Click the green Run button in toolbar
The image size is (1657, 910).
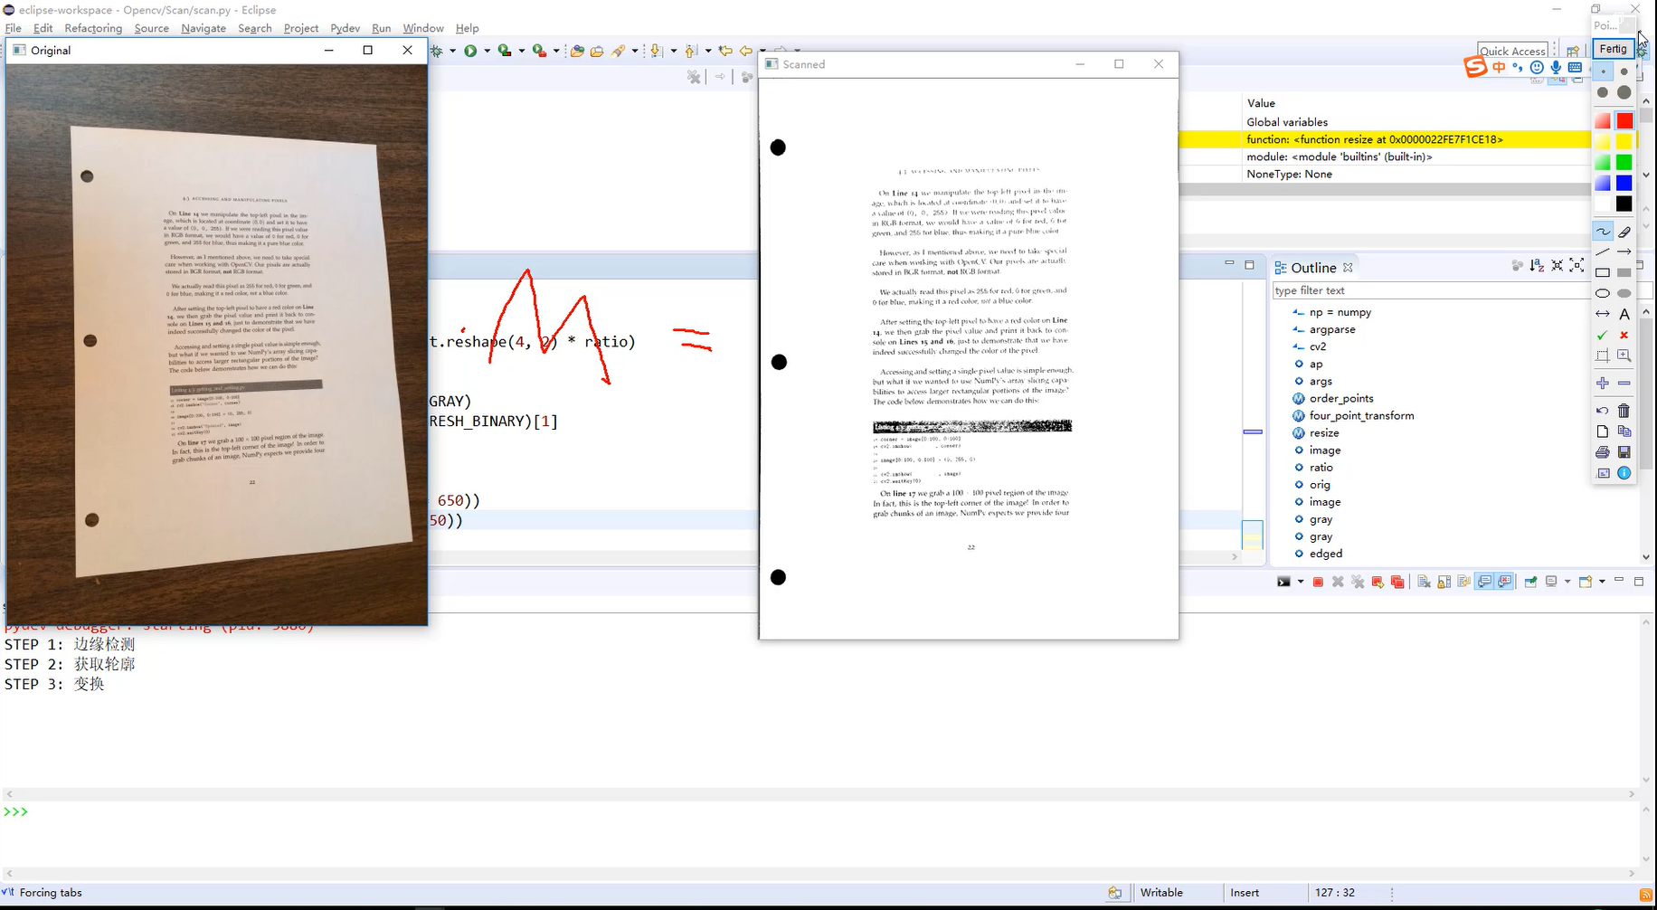tap(470, 51)
